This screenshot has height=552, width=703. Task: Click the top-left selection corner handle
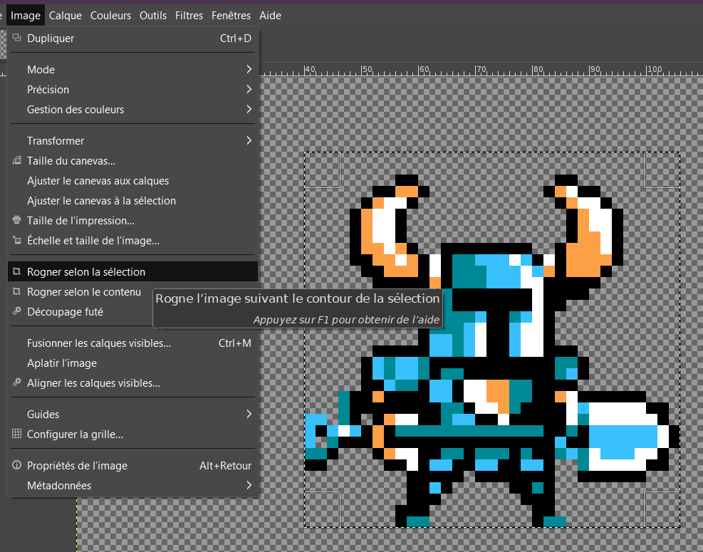click(323, 170)
